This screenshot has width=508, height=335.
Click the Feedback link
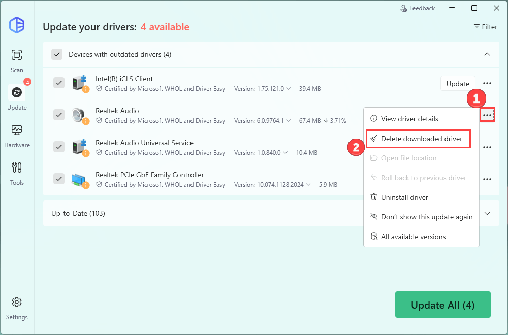(418, 8)
